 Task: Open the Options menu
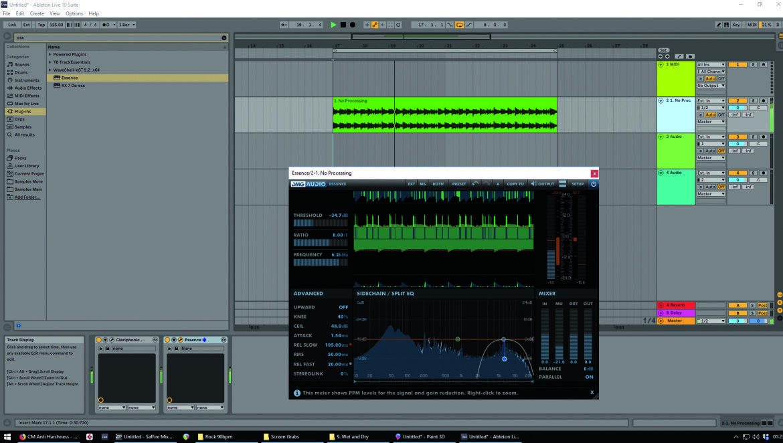click(74, 13)
